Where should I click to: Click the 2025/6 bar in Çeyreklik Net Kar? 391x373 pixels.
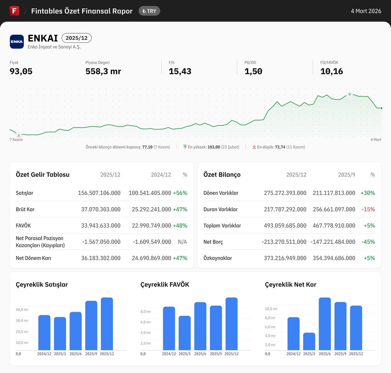[x=325, y=324]
